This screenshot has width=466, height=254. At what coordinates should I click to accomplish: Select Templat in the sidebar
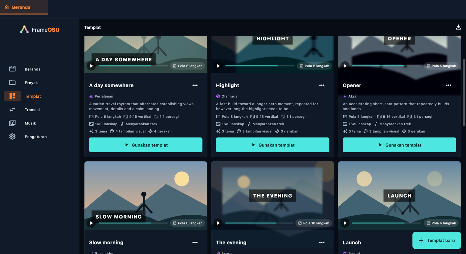pyautogui.click(x=39, y=96)
